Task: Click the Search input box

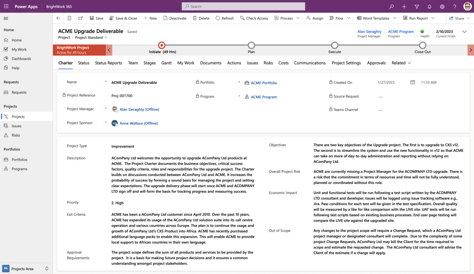Action: tap(243, 6)
